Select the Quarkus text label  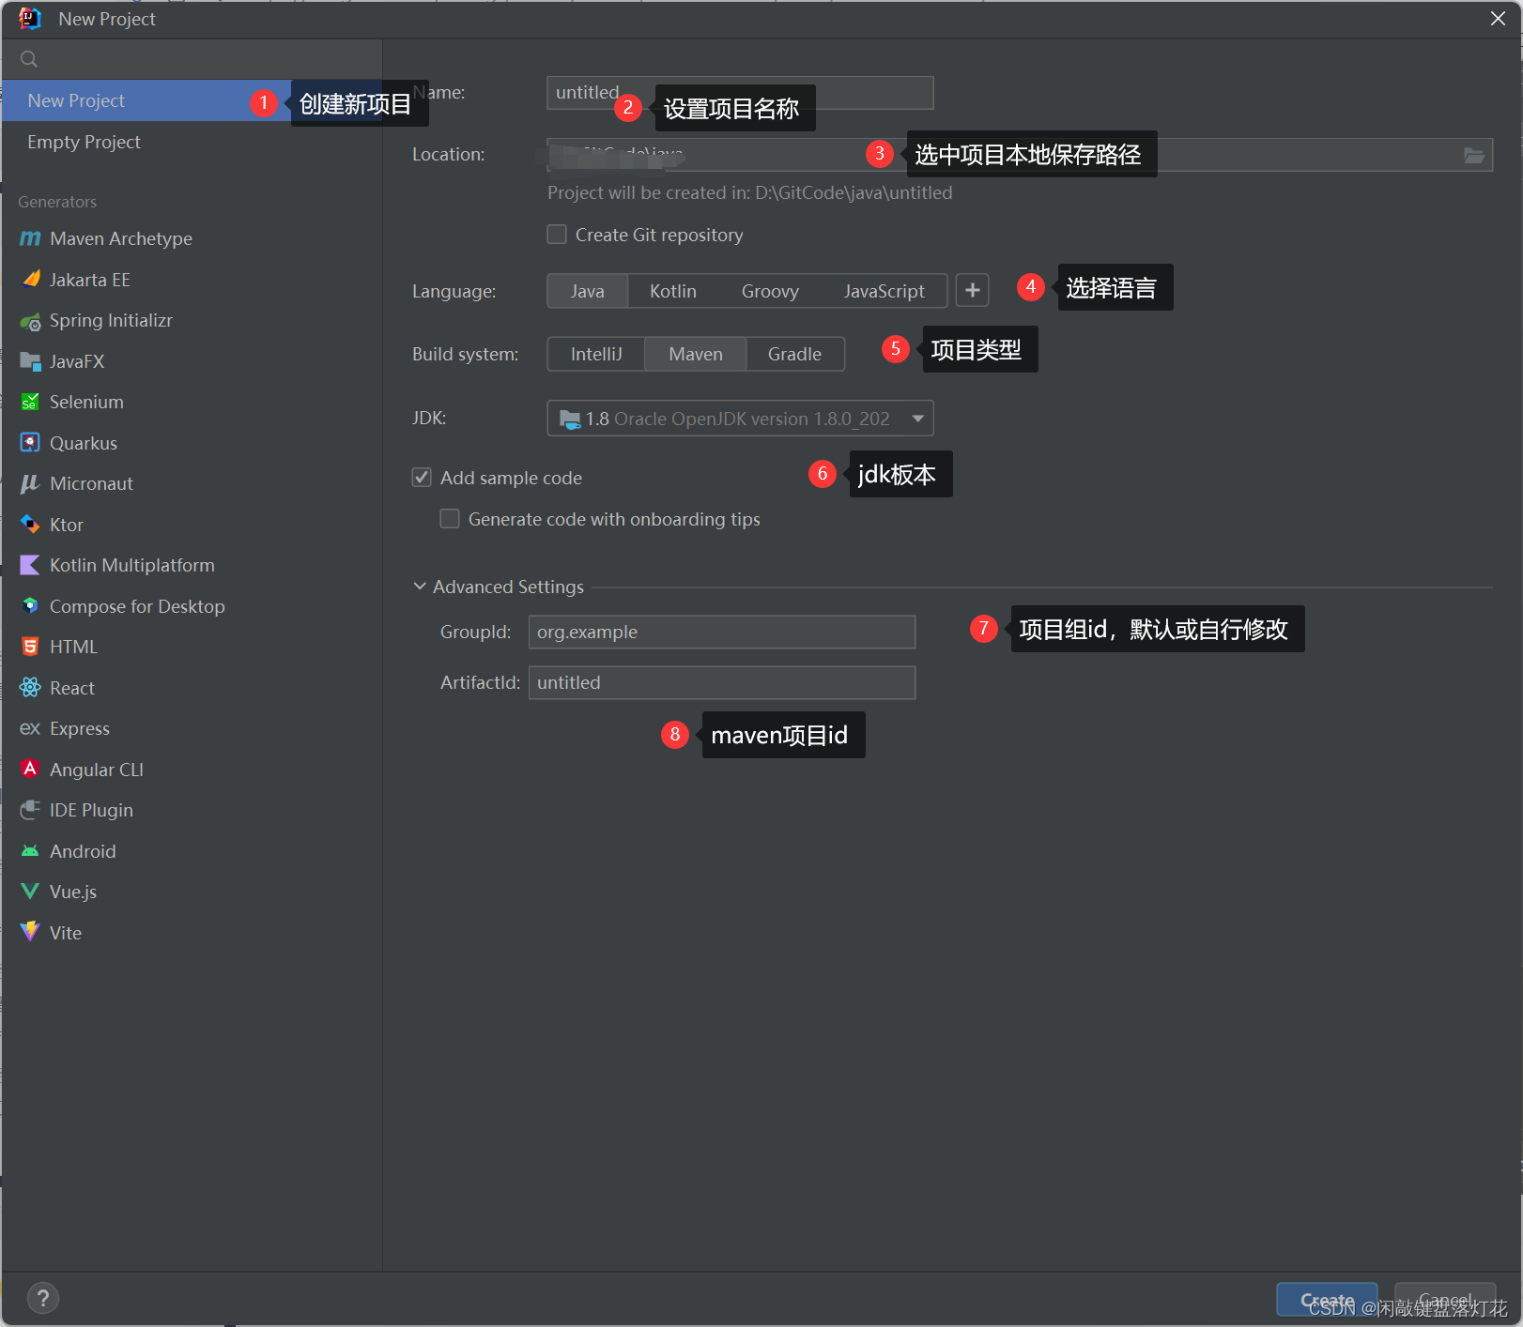(x=84, y=443)
